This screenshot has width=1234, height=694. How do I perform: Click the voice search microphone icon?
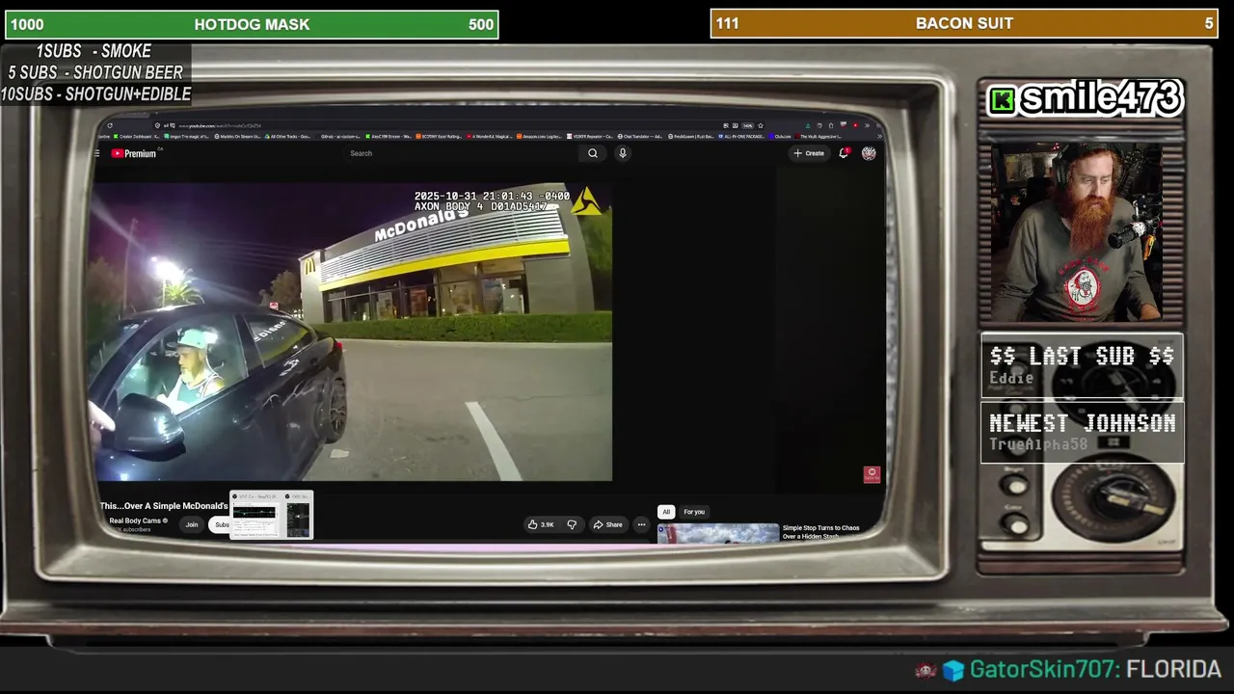(623, 153)
